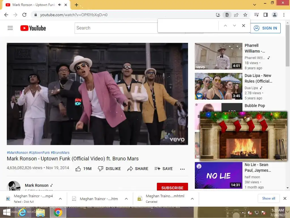Open Dua Lipa - New Rules title

pyautogui.click(x=258, y=78)
